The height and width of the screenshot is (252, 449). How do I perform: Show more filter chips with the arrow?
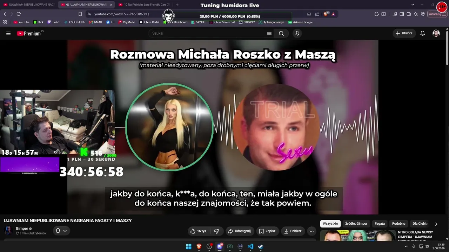point(436,224)
